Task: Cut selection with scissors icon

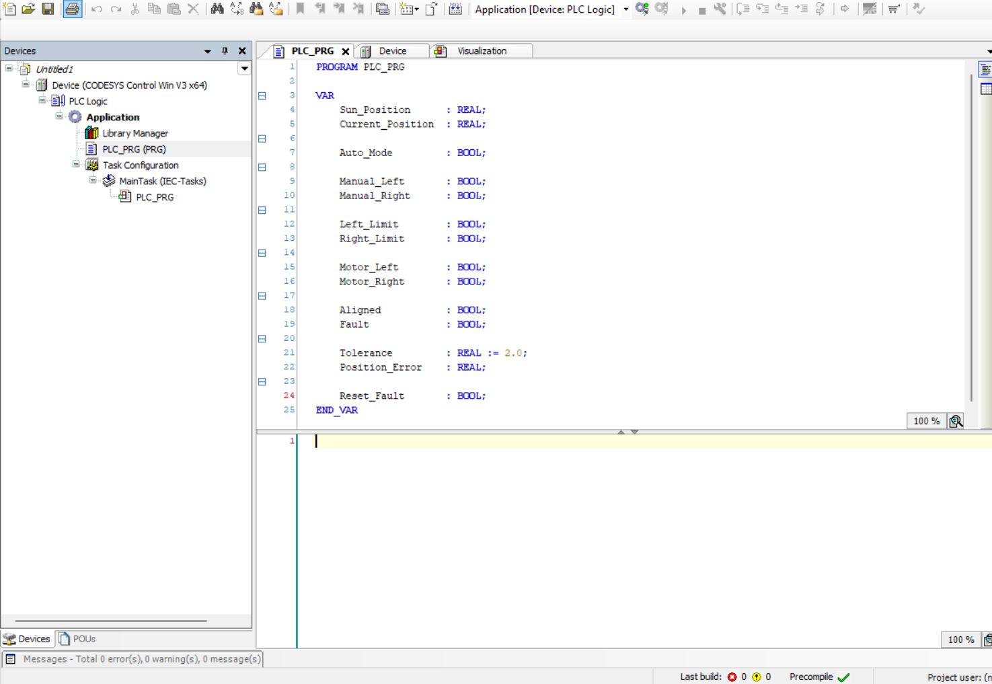Action: (x=135, y=9)
